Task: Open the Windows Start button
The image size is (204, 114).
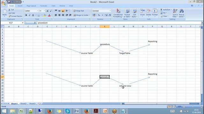Action: tap(4, 111)
